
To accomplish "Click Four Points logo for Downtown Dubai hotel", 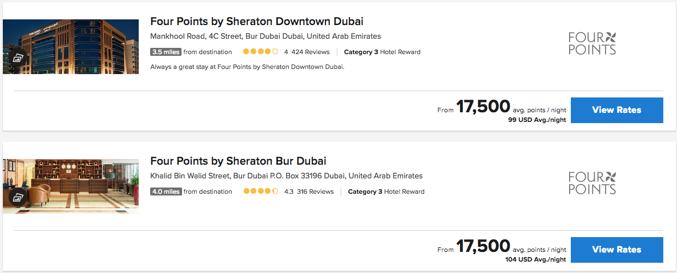I will point(592,43).
